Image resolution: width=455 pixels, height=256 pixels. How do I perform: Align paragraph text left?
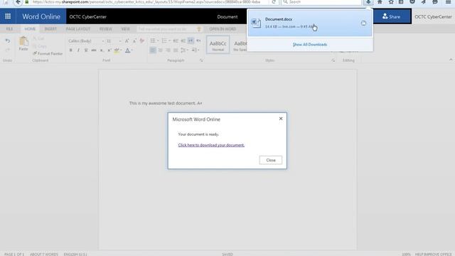(x=153, y=50)
